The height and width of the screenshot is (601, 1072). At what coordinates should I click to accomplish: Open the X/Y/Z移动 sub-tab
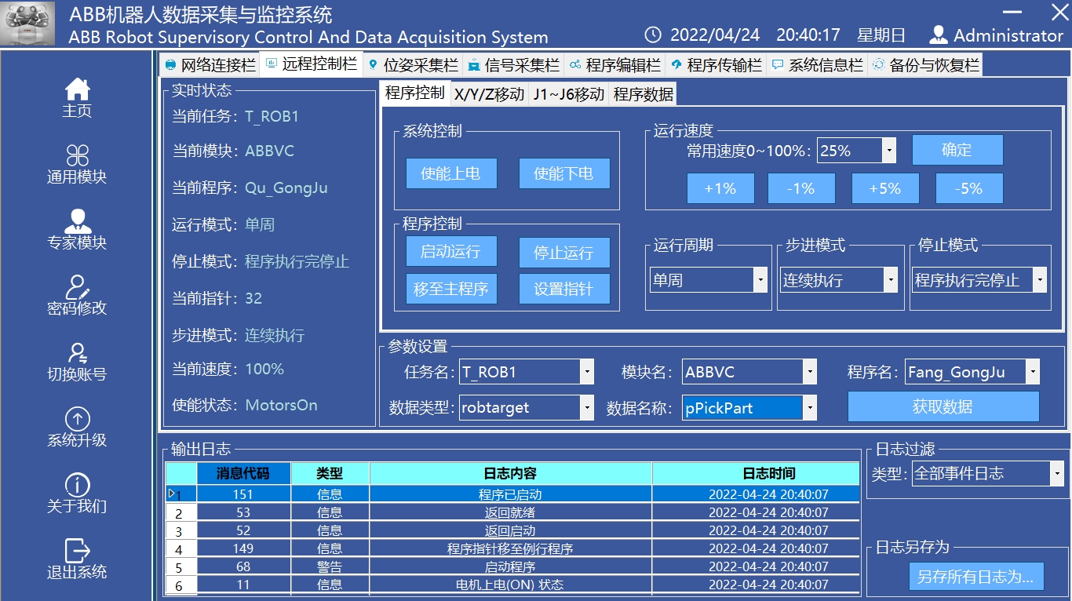(x=489, y=94)
